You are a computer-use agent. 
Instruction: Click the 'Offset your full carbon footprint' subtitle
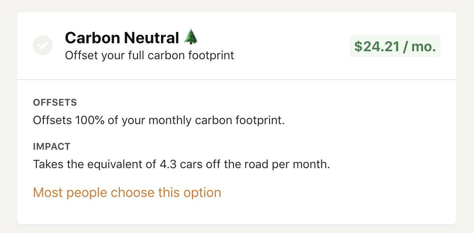[x=149, y=55]
